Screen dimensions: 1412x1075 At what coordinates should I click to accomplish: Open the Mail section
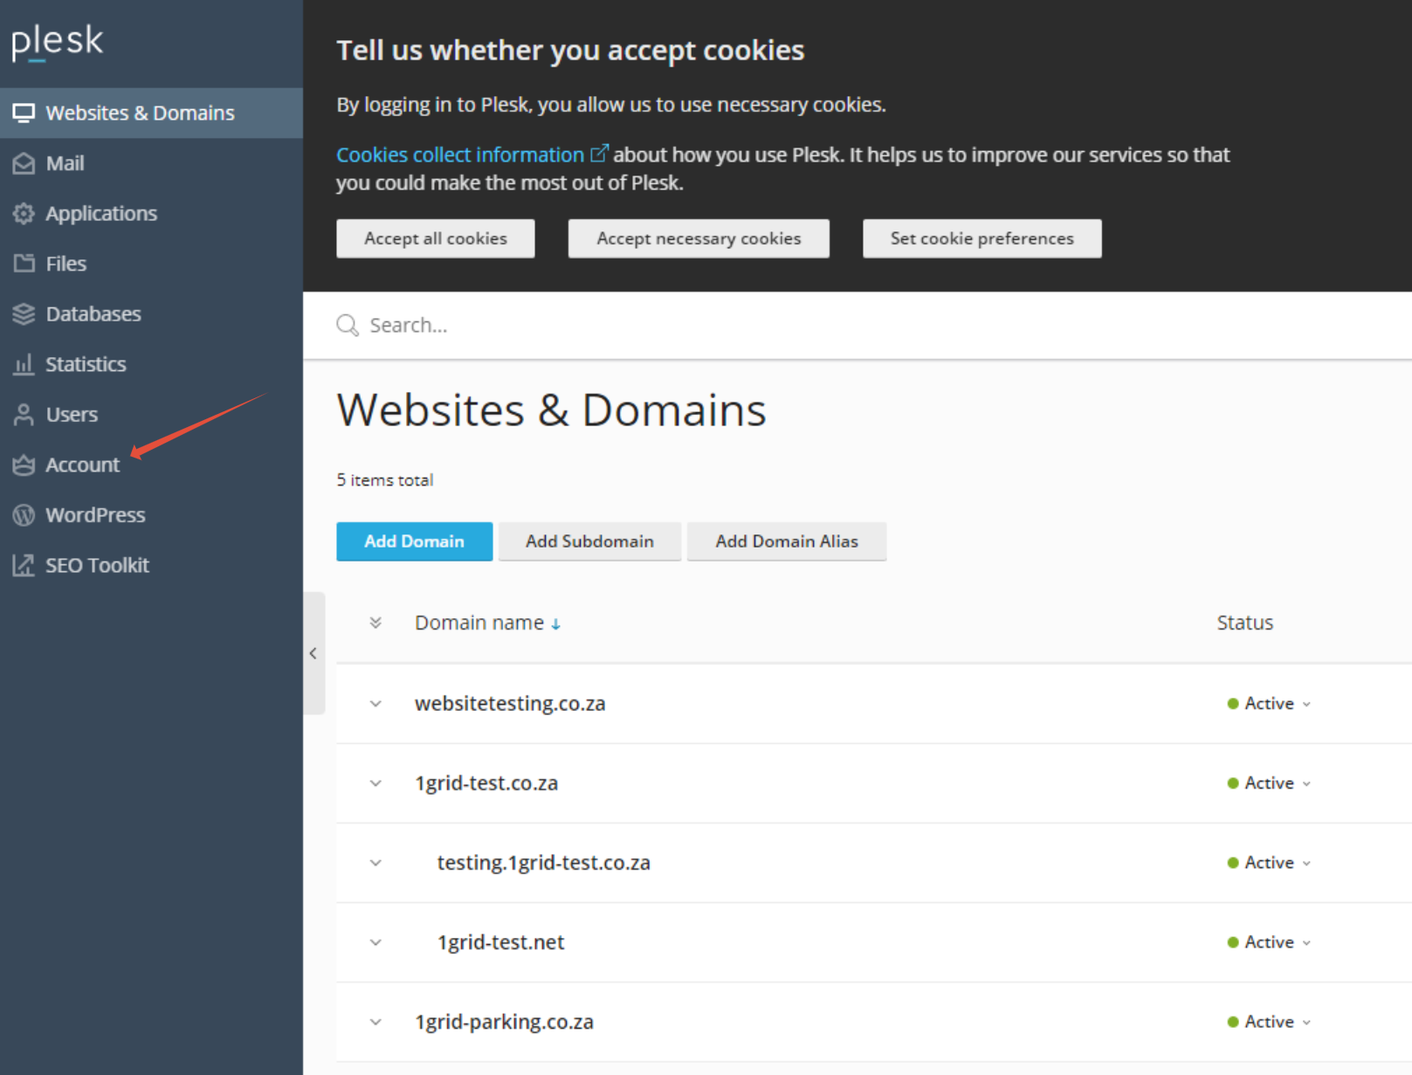tap(151, 163)
